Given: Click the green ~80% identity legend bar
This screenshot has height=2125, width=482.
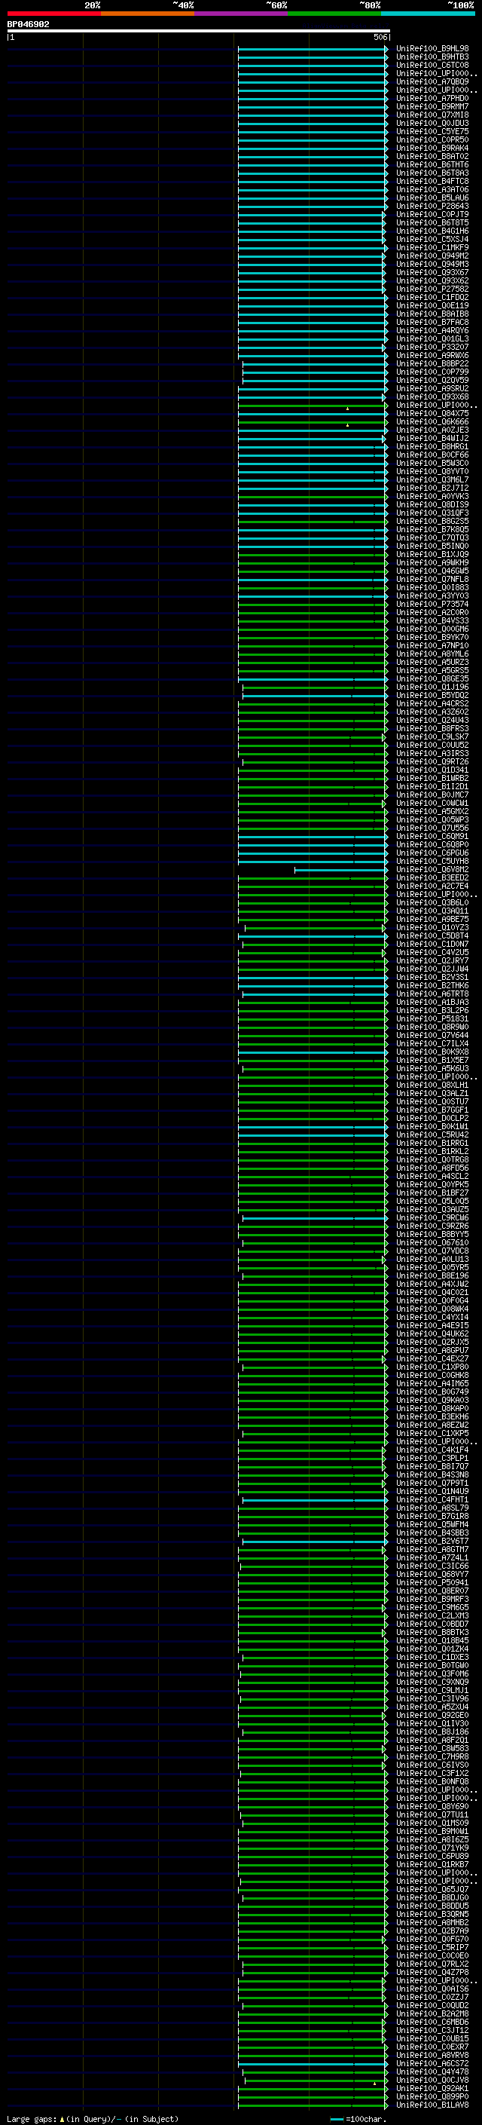Looking at the screenshot, I should pyautogui.click(x=334, y=14).
